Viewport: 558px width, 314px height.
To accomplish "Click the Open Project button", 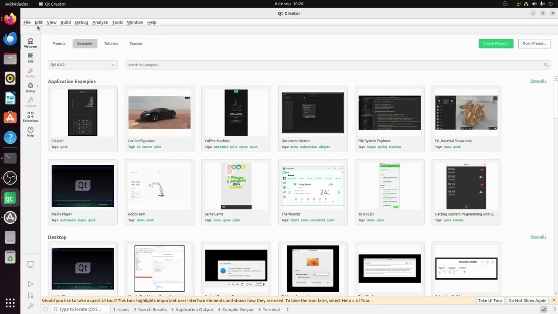I will click(534, 44).
